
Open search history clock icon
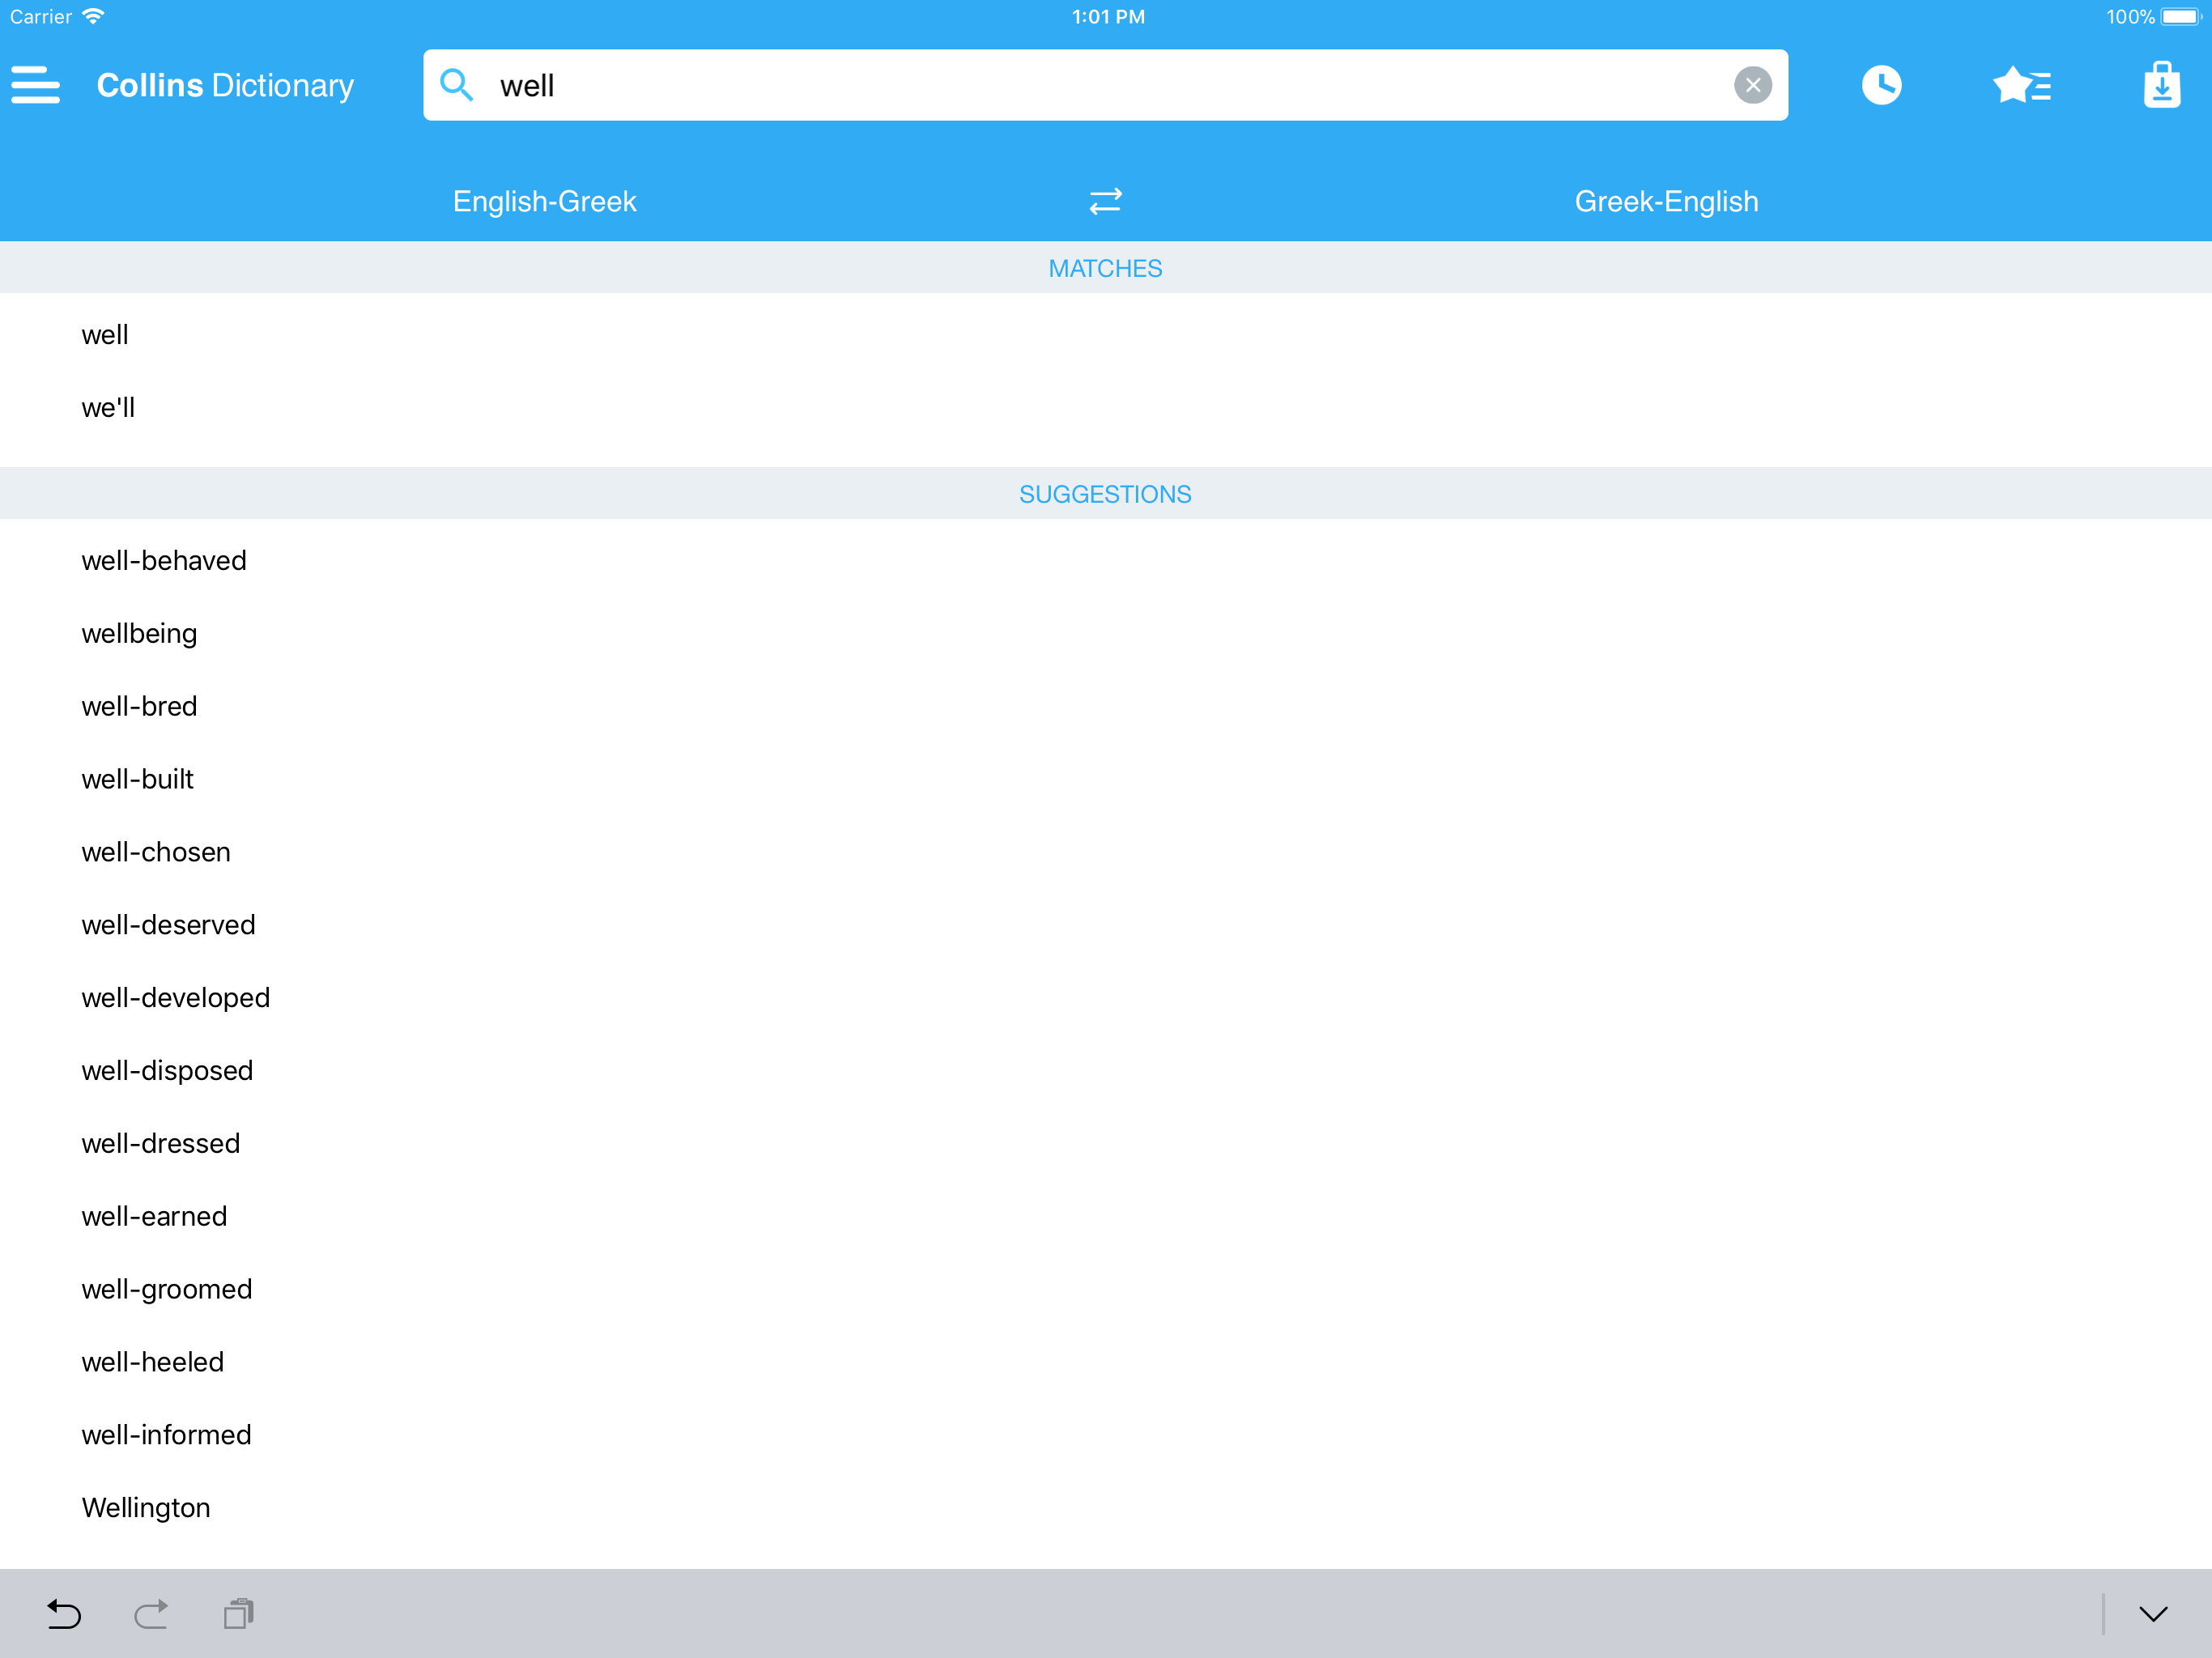tap(1881, 85)
